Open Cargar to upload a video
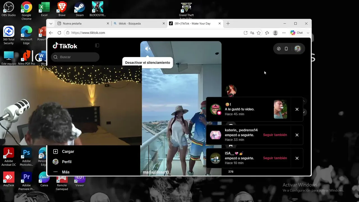The width and height of the screenshot is (359, 202). (x=64, y=151)
